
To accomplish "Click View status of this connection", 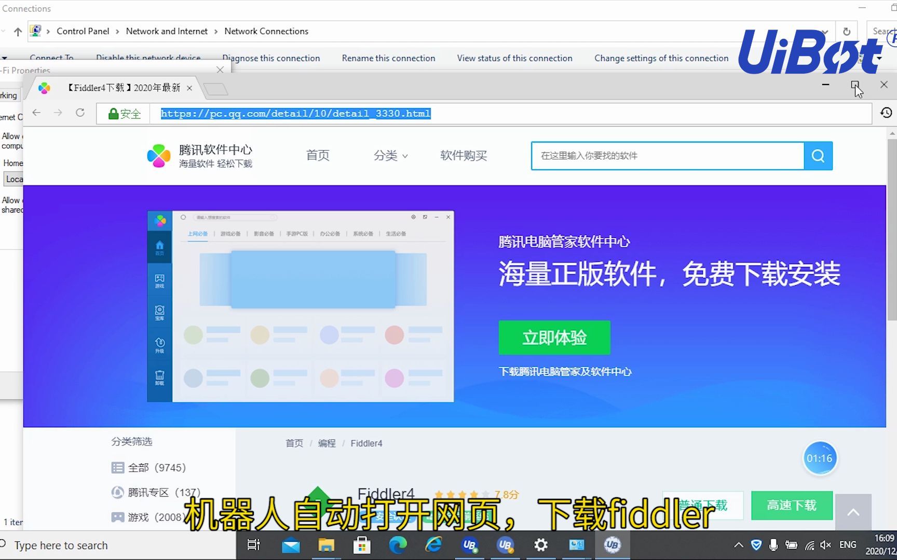I will point(514,58).
